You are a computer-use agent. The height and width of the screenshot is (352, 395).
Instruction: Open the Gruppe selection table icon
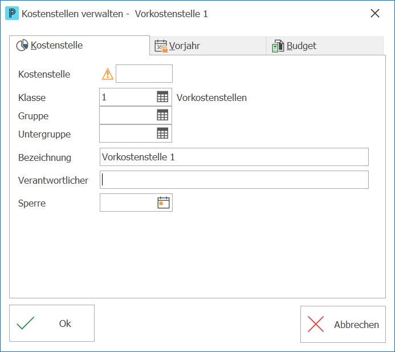162,115
